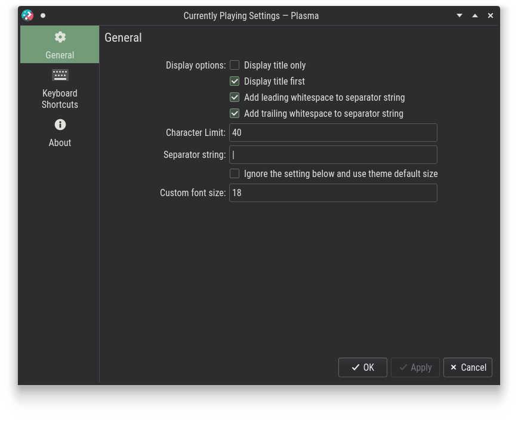The height and width of the screenshot is (422, 518).
Task: Uncheck Add trailing whitespace to separator string
Action: coord(235,113)
